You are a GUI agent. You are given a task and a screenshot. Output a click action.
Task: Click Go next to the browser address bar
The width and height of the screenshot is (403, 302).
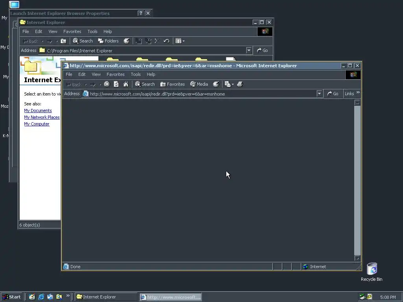pyautogui.click(x=333, y=94)
